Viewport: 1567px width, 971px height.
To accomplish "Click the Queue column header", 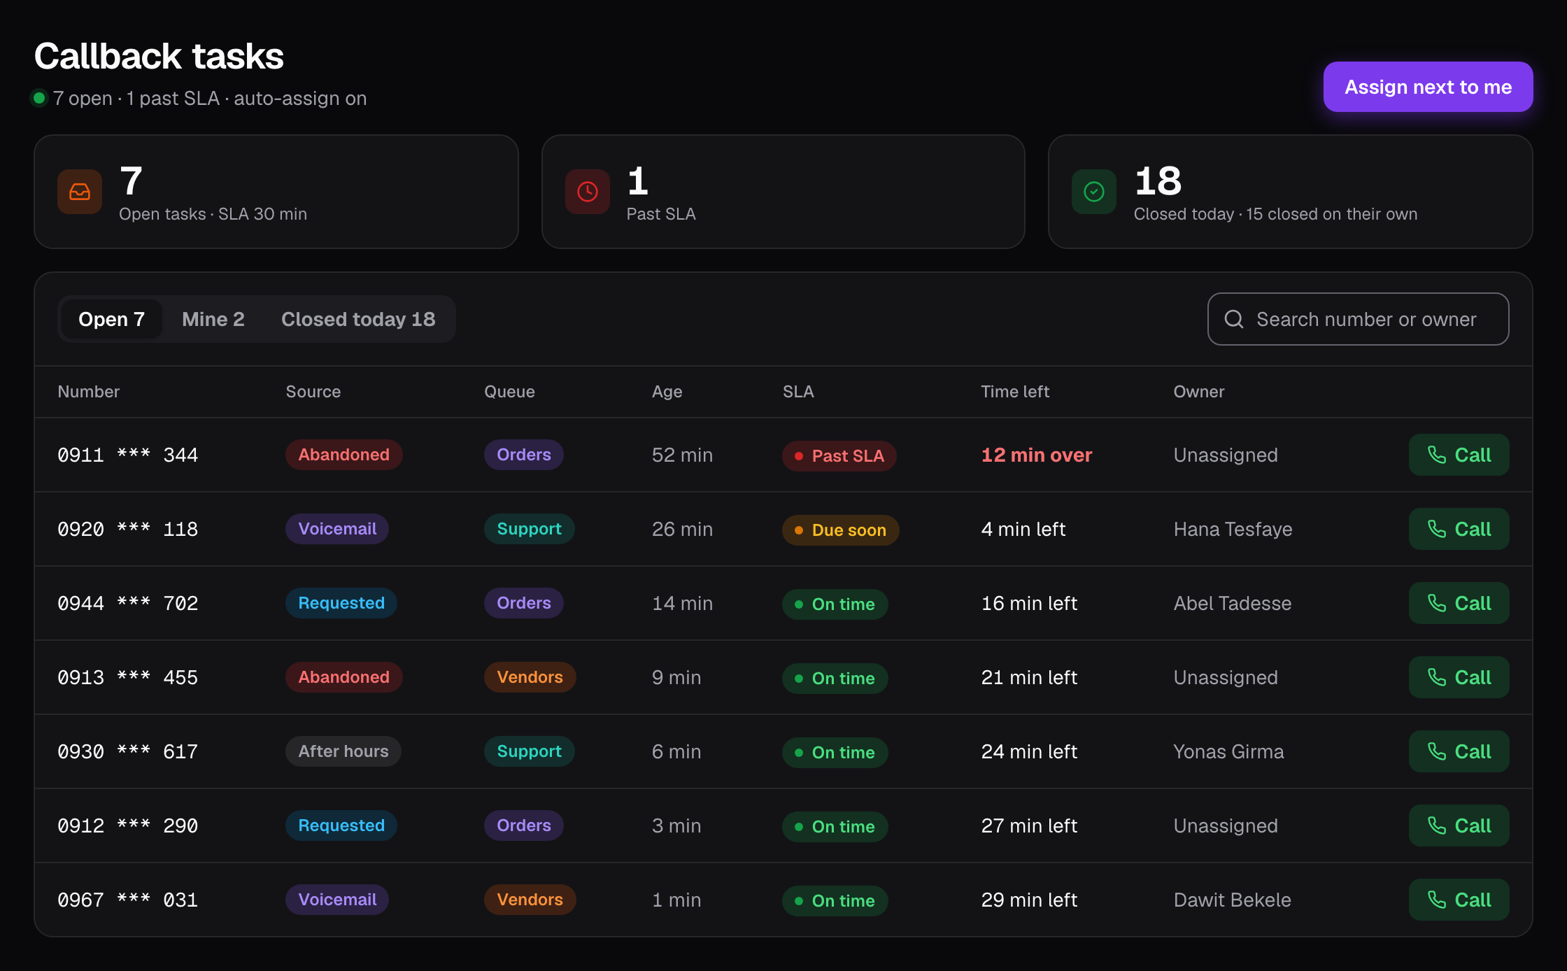I will tap(509, 392).
